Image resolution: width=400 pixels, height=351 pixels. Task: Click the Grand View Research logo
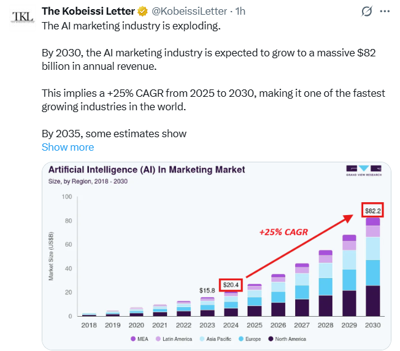point(364,170)
